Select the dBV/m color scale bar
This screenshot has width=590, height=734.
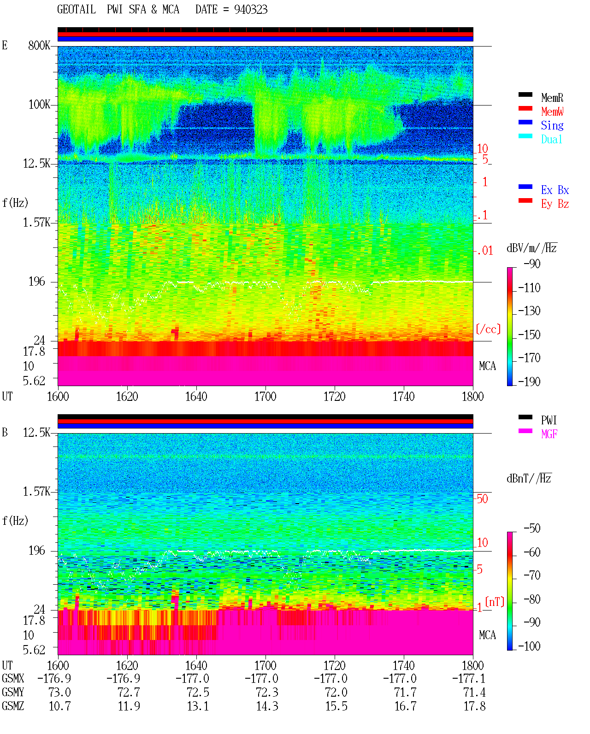[509, 326]
